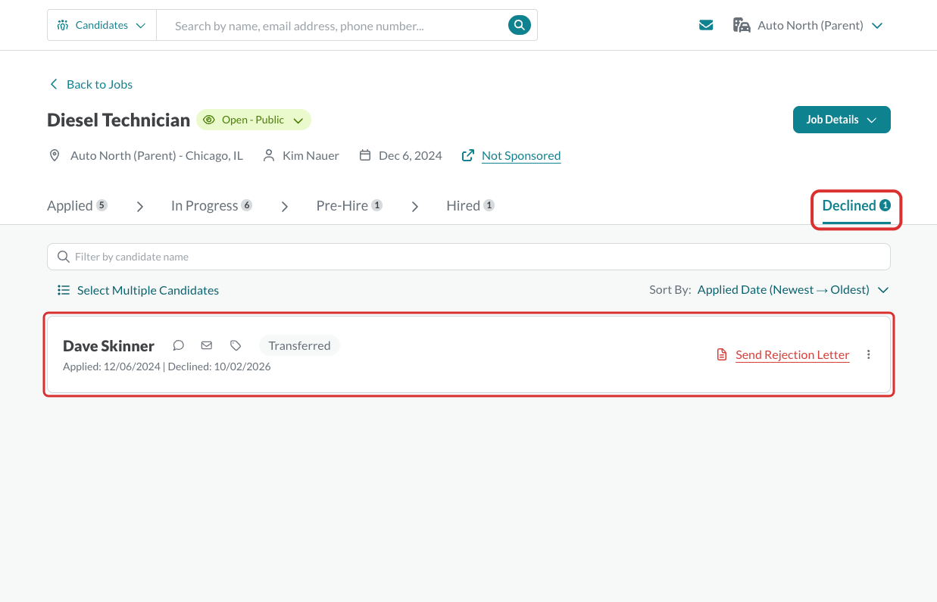Click Select Multiple Candidates

pos(138,290)
